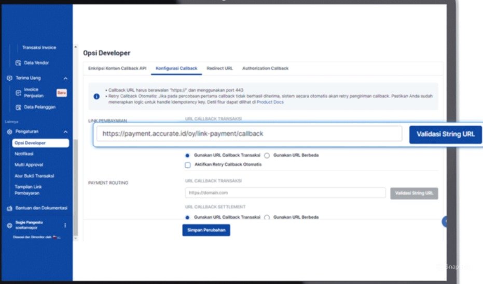Open Notifikasi settings
The image size is (483, 284).
pos(24,154)
